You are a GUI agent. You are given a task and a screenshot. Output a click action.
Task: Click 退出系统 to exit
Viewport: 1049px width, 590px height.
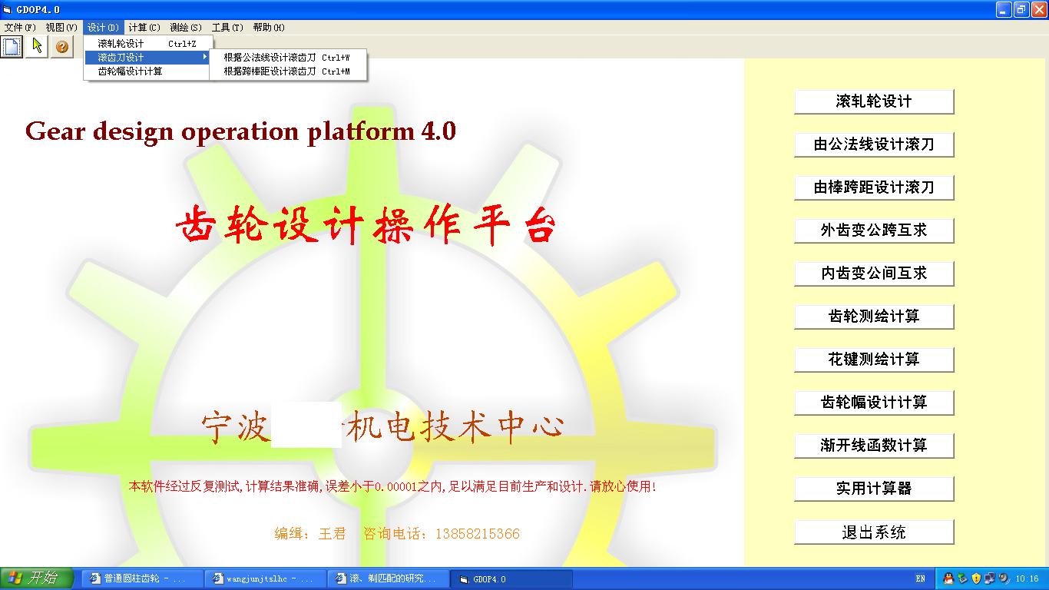[x=874, y=532]
